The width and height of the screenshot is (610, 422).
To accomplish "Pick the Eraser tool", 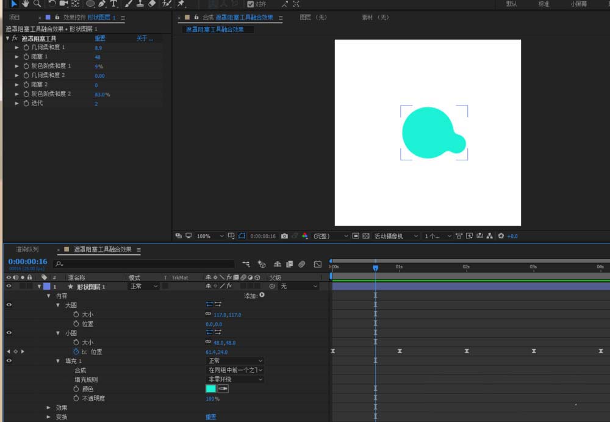I will click(x=152, y=3).
